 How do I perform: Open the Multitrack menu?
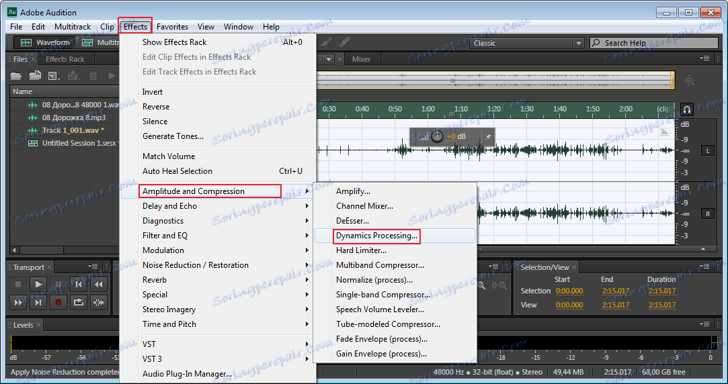(x=73, y=26)
